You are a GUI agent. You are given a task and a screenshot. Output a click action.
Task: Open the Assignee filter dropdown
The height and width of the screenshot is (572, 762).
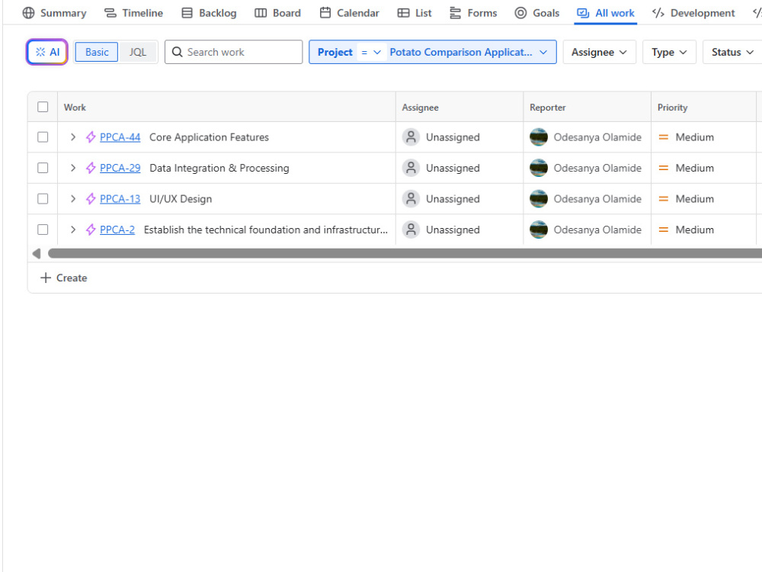[599, 52]
